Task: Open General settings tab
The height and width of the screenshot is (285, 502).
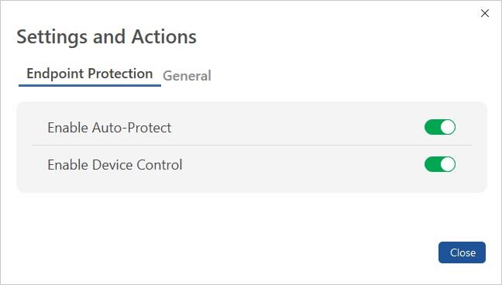Action: (187, 76)
